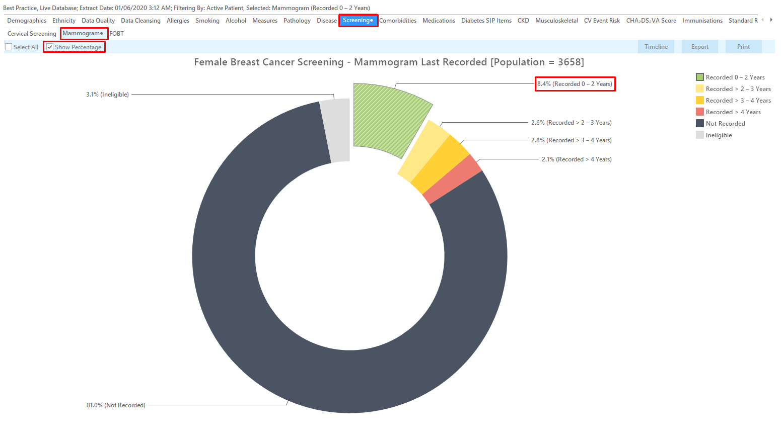Click the 8.4% (Recorded 0 – 2 Years) label
Viewport: 781px width, 444px height.
575,84
